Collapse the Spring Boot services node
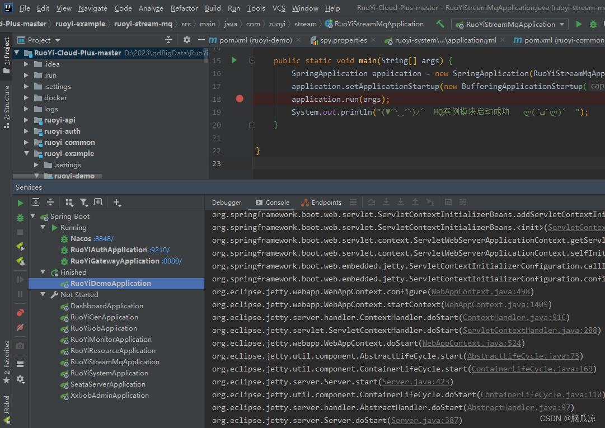Screen dimensions: 605x428 (33, 217)
